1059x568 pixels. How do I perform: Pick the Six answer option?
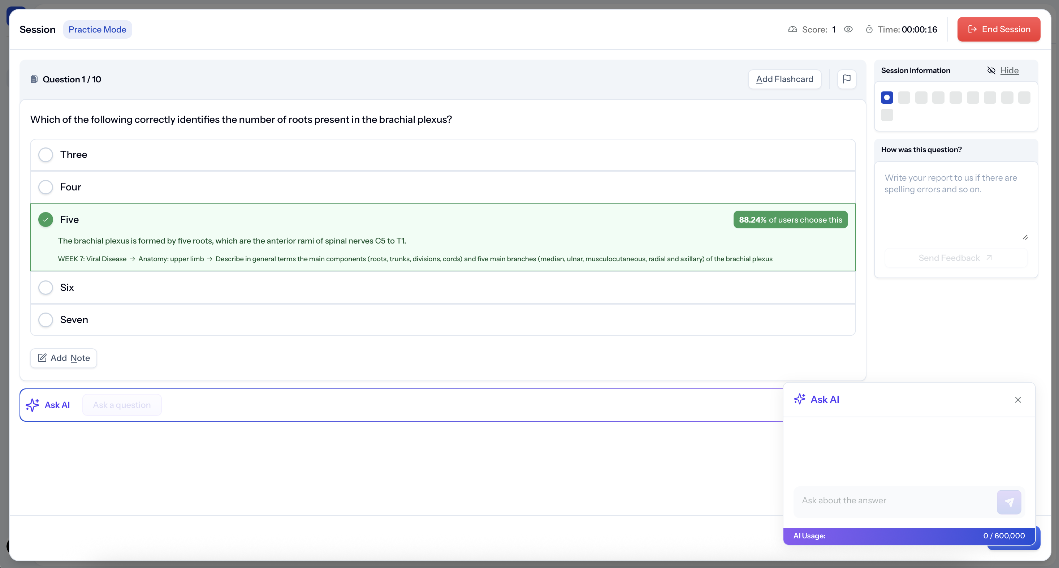point(46,287)
